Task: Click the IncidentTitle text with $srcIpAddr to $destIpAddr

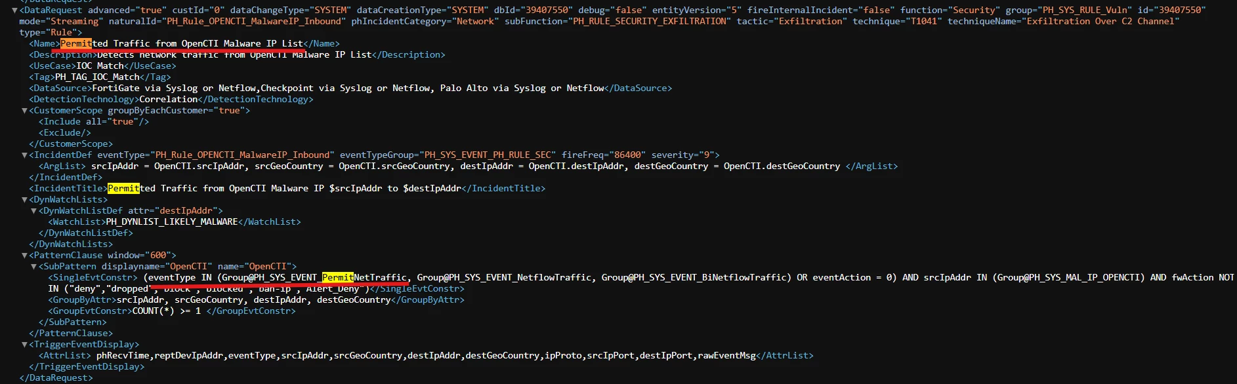Action: pyautogui.click(x=285, y=189)
